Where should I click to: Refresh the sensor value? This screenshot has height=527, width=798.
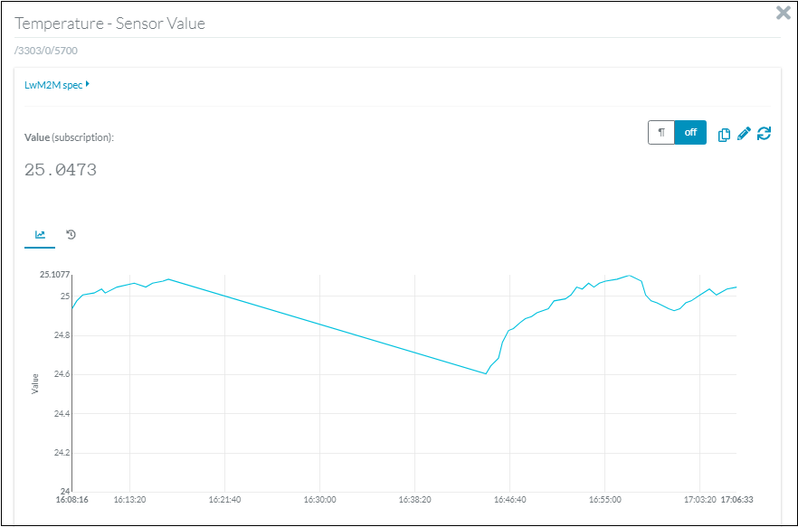pyautogui.click(x=765, y=134)
